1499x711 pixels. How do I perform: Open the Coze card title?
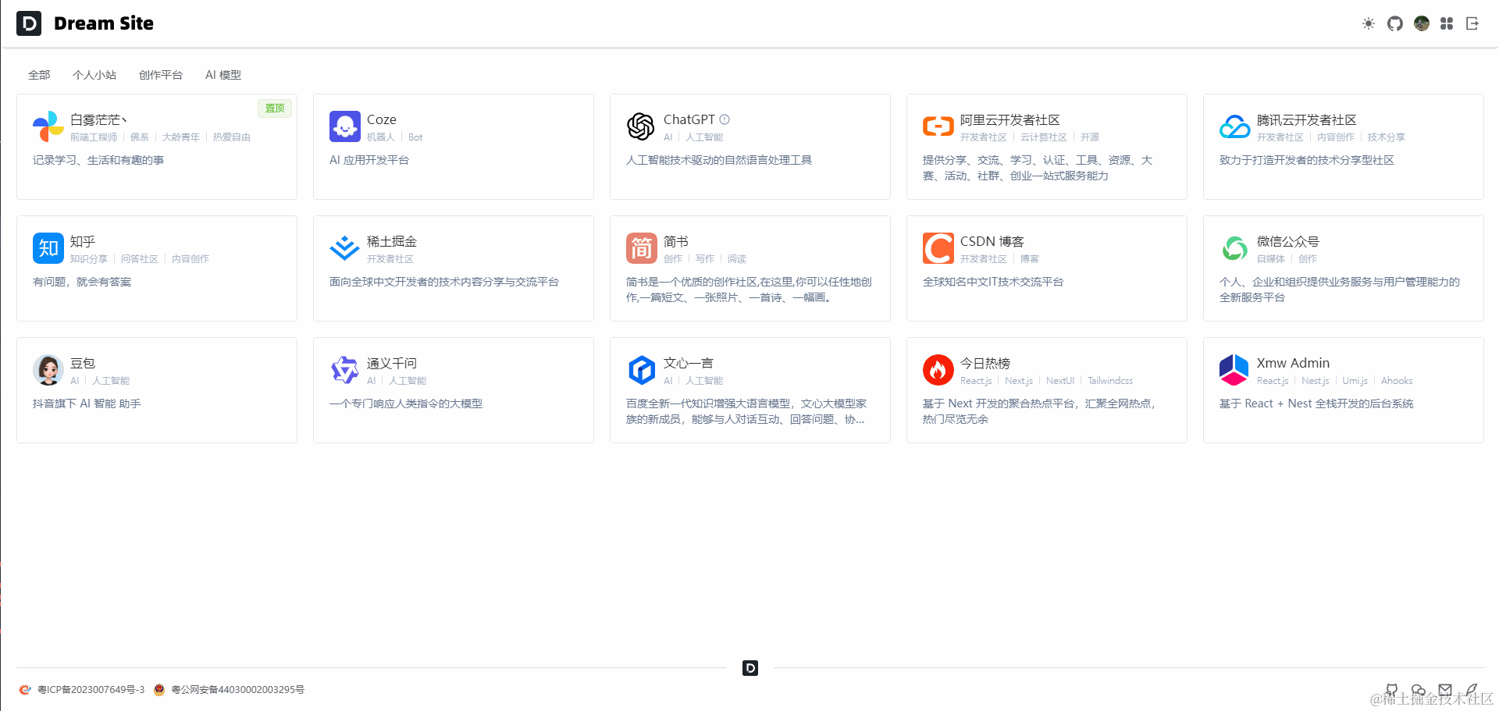[x=382, y=119]
